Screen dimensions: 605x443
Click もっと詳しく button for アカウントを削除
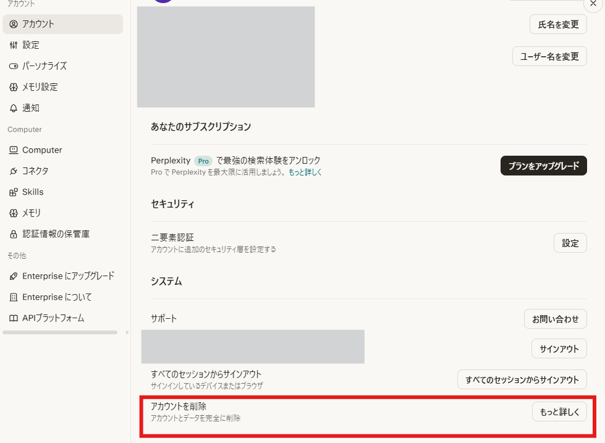click(x=559, y=411)
